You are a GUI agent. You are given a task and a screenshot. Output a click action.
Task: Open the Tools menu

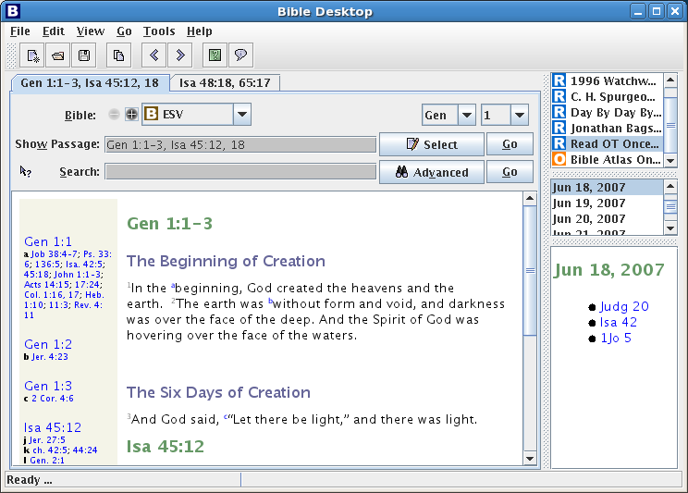(x=159, y=31)
